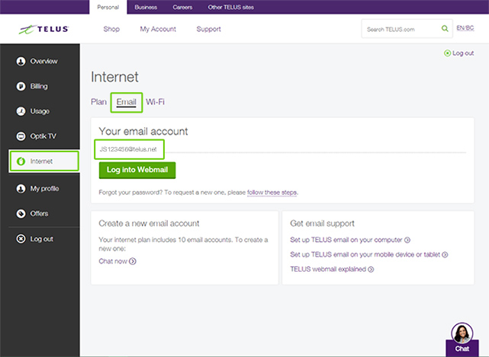Click Log out in the sidebar

[x=41, y=239]
